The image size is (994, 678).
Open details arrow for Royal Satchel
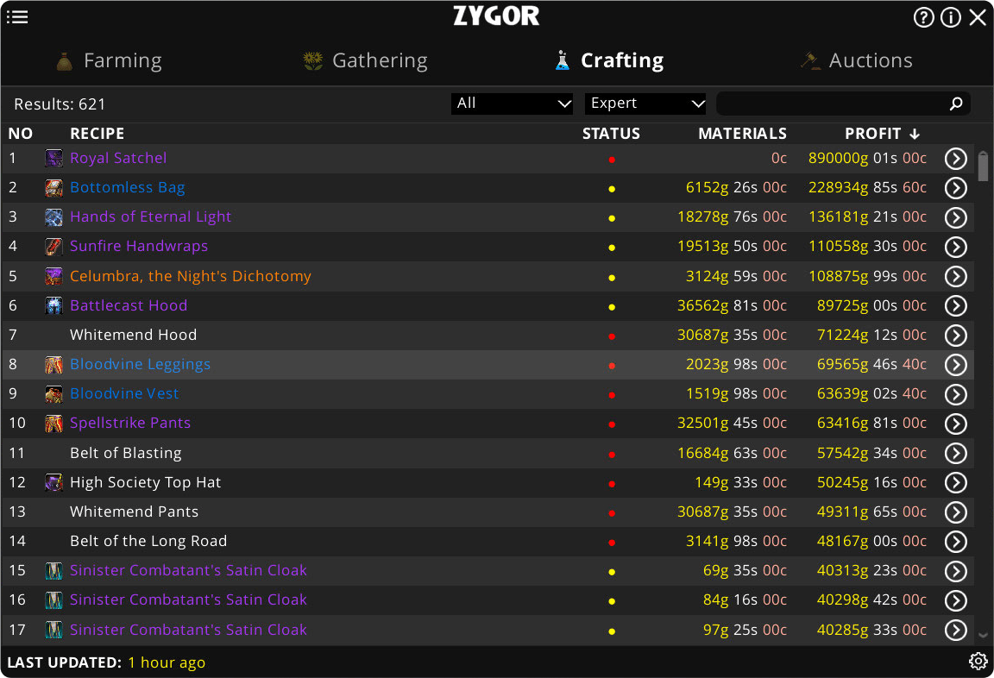coord(955,159)
